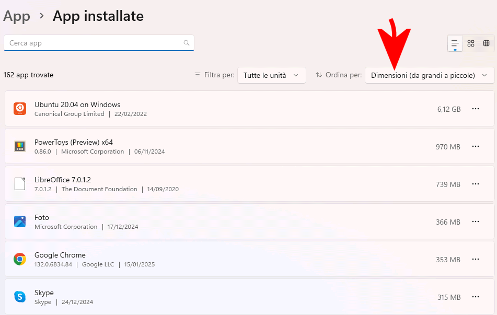Switch to grid view layout
The width and height of the screenshot is (497, 315).
point(471,43)
